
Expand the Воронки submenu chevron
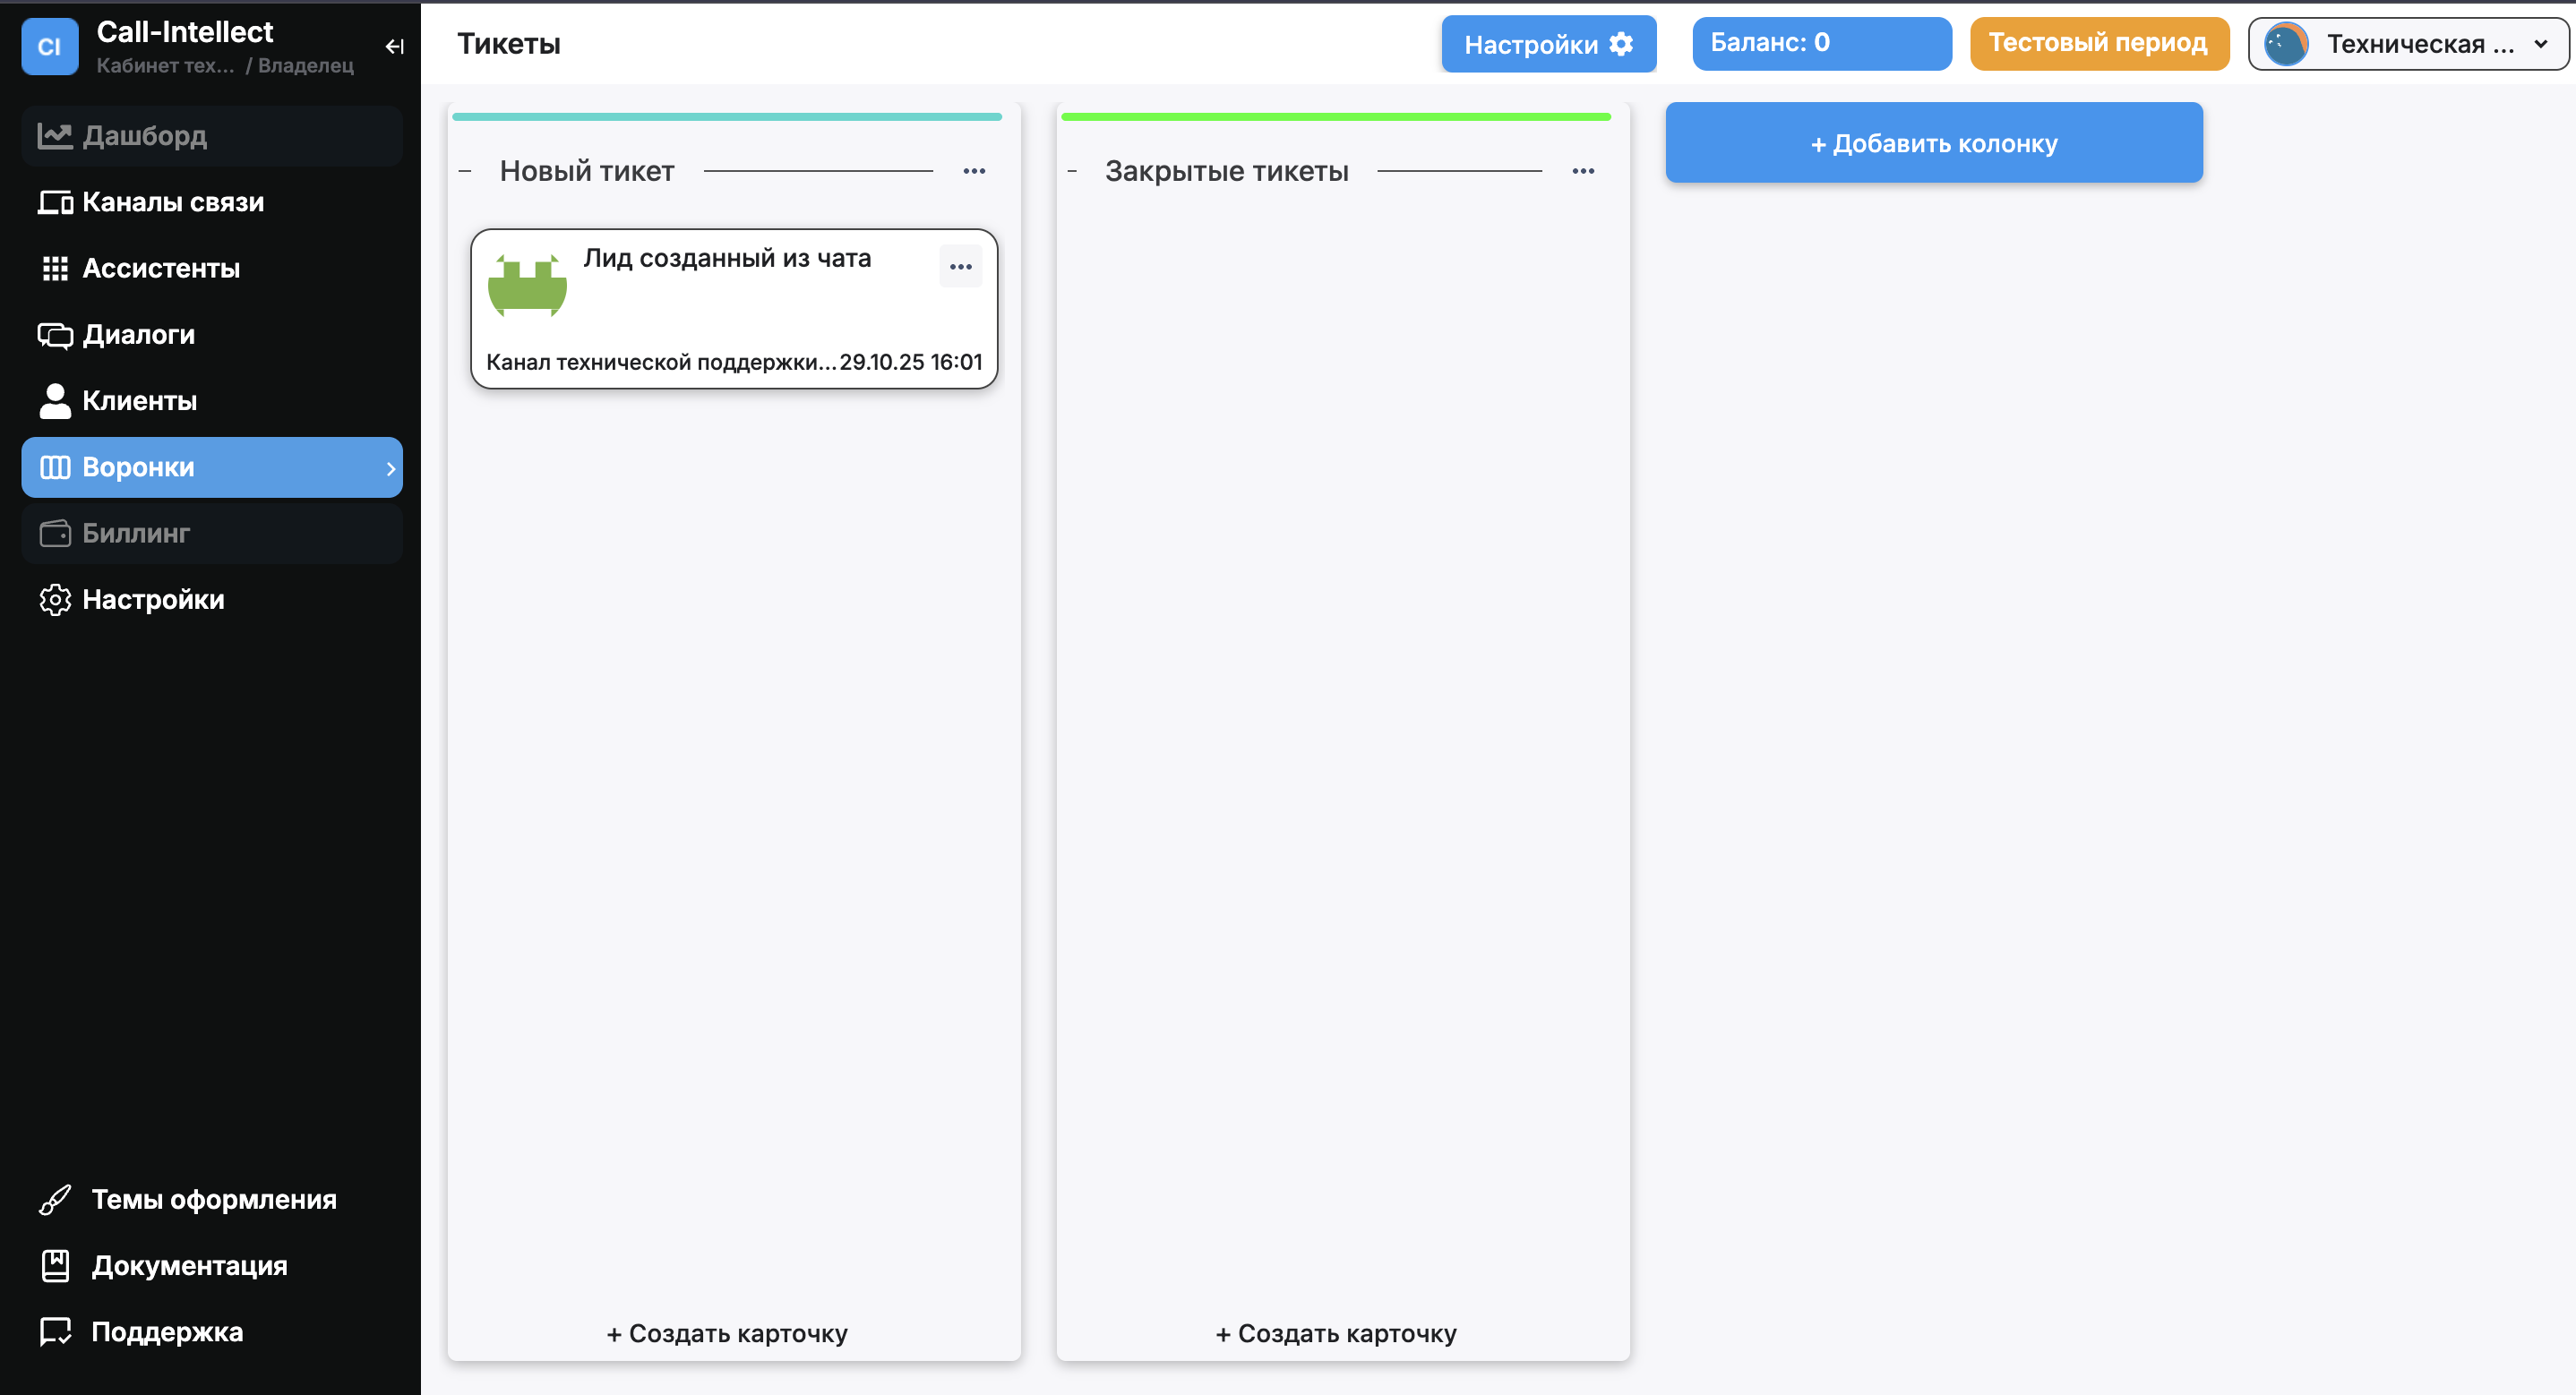pos(390,468)
